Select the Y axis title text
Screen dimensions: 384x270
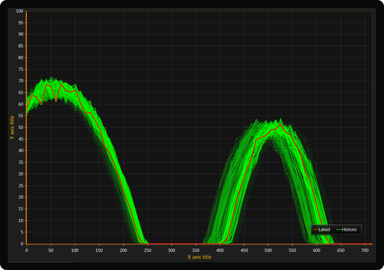pos(12,127)
